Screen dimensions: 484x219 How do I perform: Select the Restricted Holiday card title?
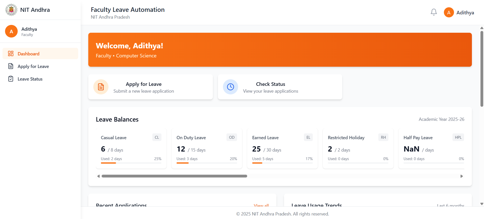click(346, 138)
